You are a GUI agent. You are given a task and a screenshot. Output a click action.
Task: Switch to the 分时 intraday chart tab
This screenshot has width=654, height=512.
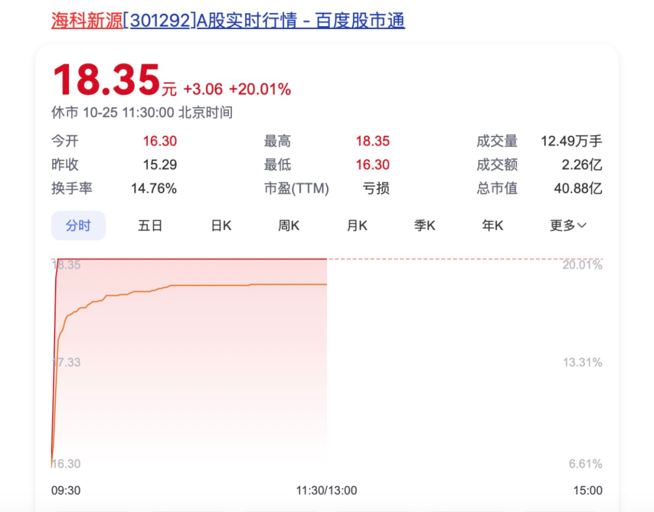point(78,225)
